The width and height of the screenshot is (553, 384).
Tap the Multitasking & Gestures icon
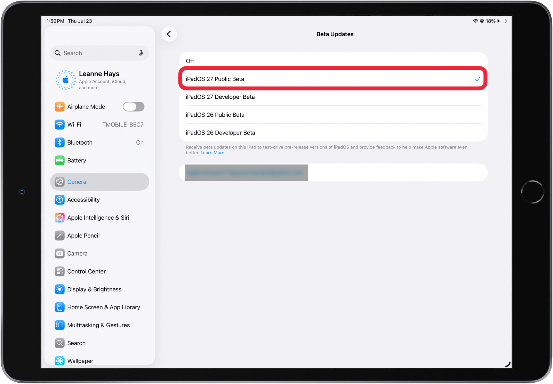pyautogui.click(x=59, y=325)
